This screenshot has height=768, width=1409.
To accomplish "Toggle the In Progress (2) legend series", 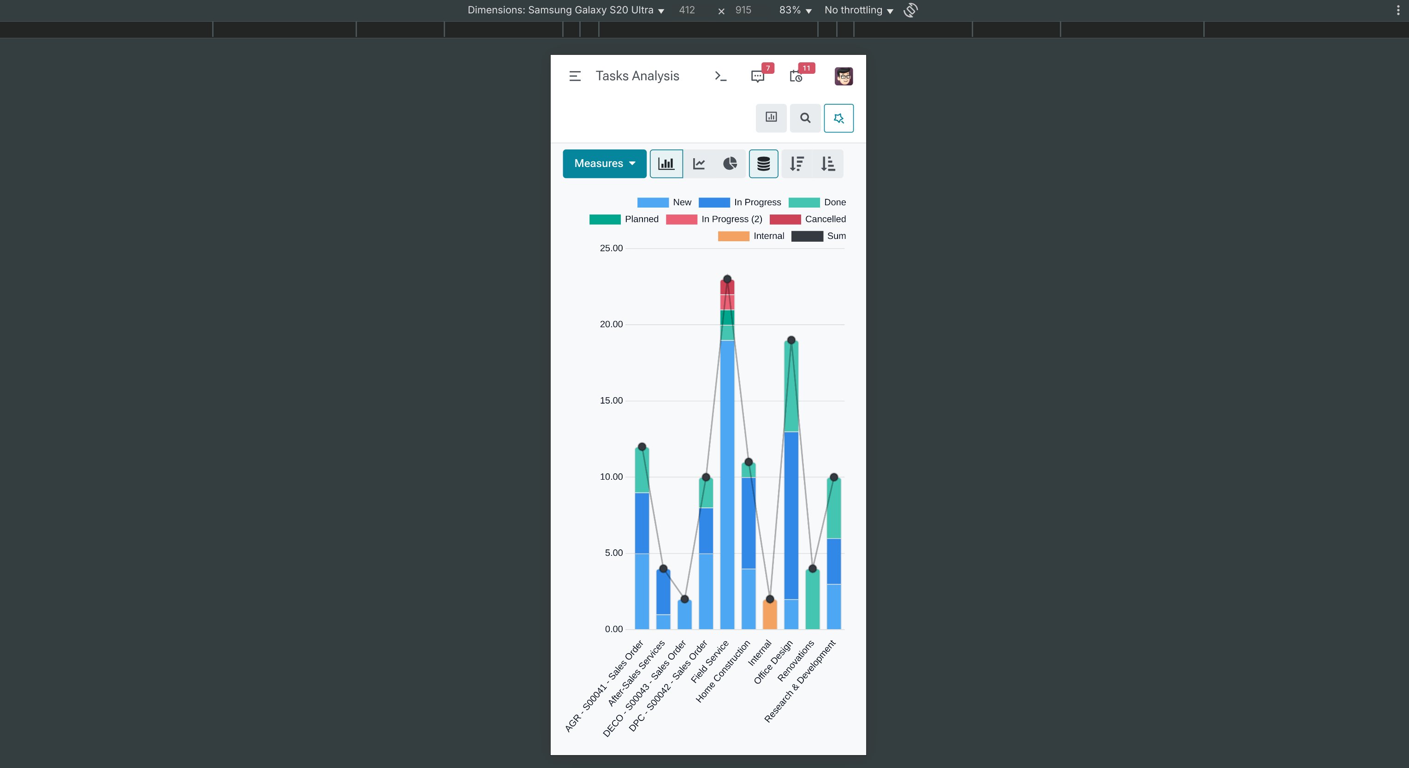I will pos(714,220).
